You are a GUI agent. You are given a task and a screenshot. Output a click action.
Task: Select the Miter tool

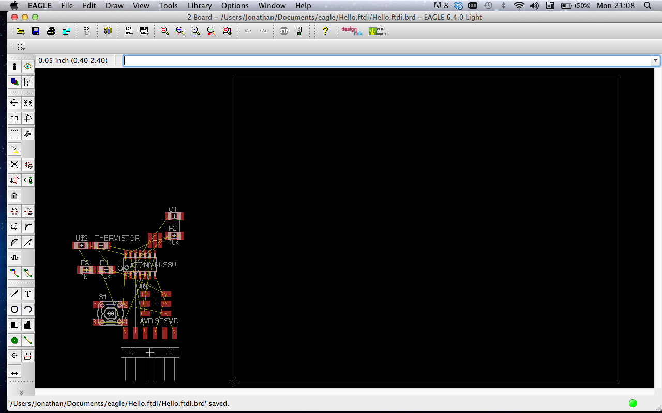[x=28, y=227]
